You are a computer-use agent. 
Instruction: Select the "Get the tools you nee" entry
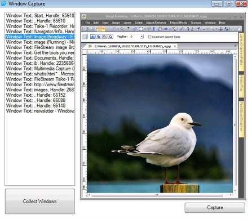coord(40,52)
